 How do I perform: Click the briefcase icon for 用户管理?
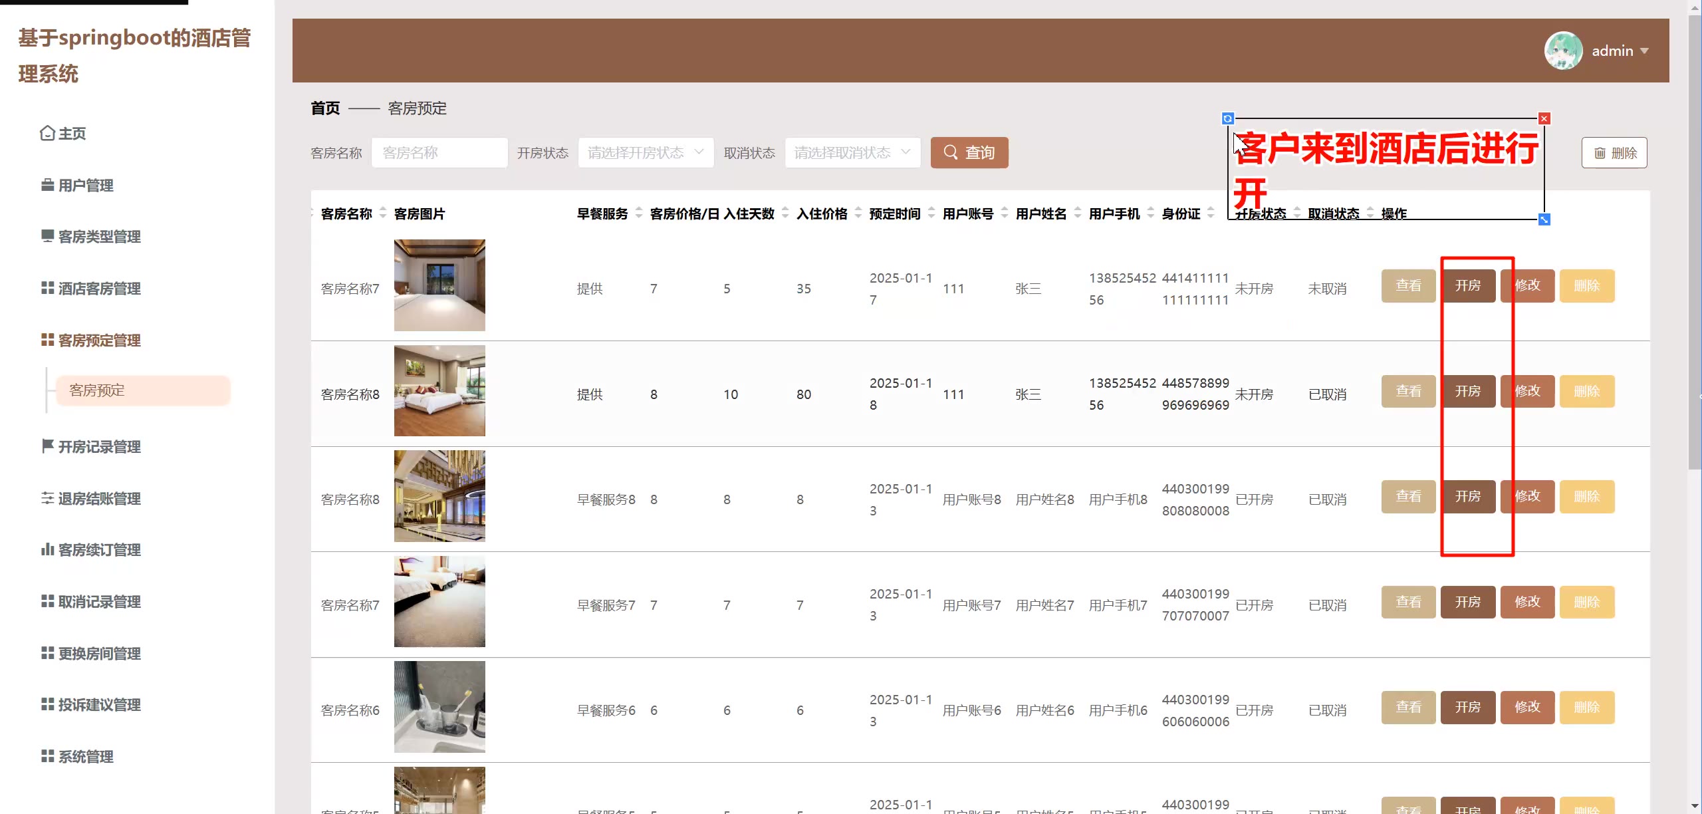pos(47,185)
